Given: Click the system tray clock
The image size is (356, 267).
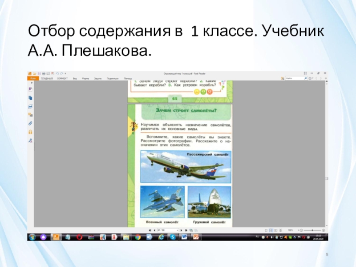Looking at the screenshot, I should point(319,237).
